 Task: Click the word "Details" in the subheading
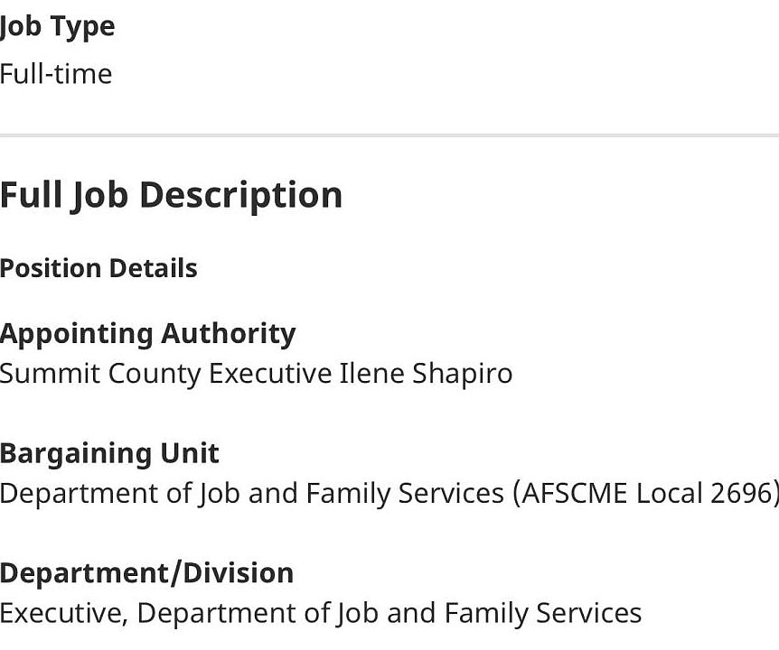tap(153, 268)
